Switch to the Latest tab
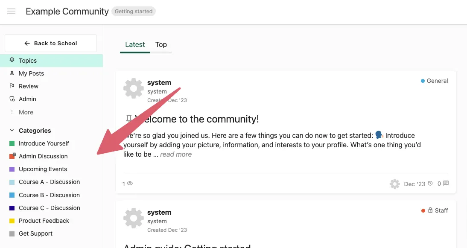 click(x=135, y=45)
